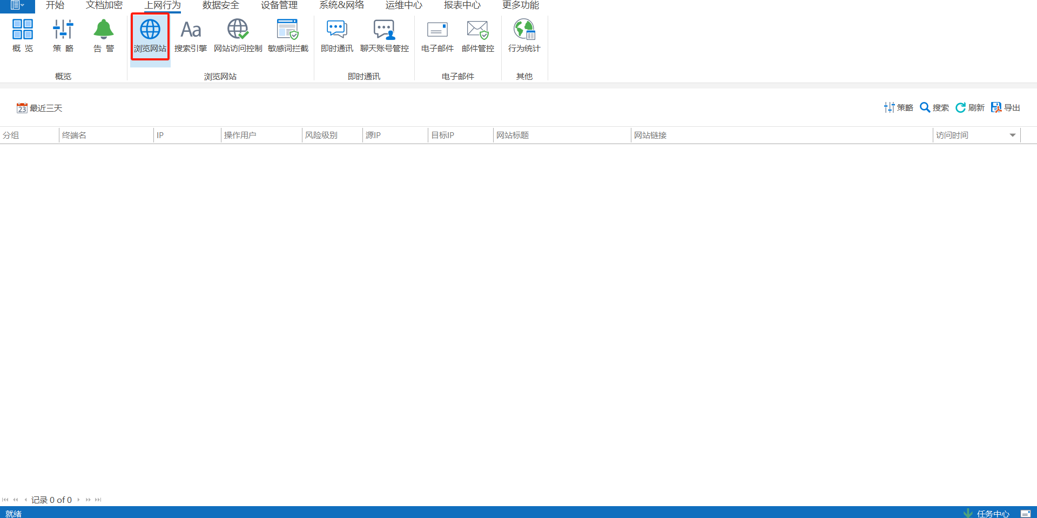Image resolution: width=1037 pixels, height=518 pixels.
Task: Switch to the 数据安全 tab
Action: pyautogui.click(x=220, y=5)
